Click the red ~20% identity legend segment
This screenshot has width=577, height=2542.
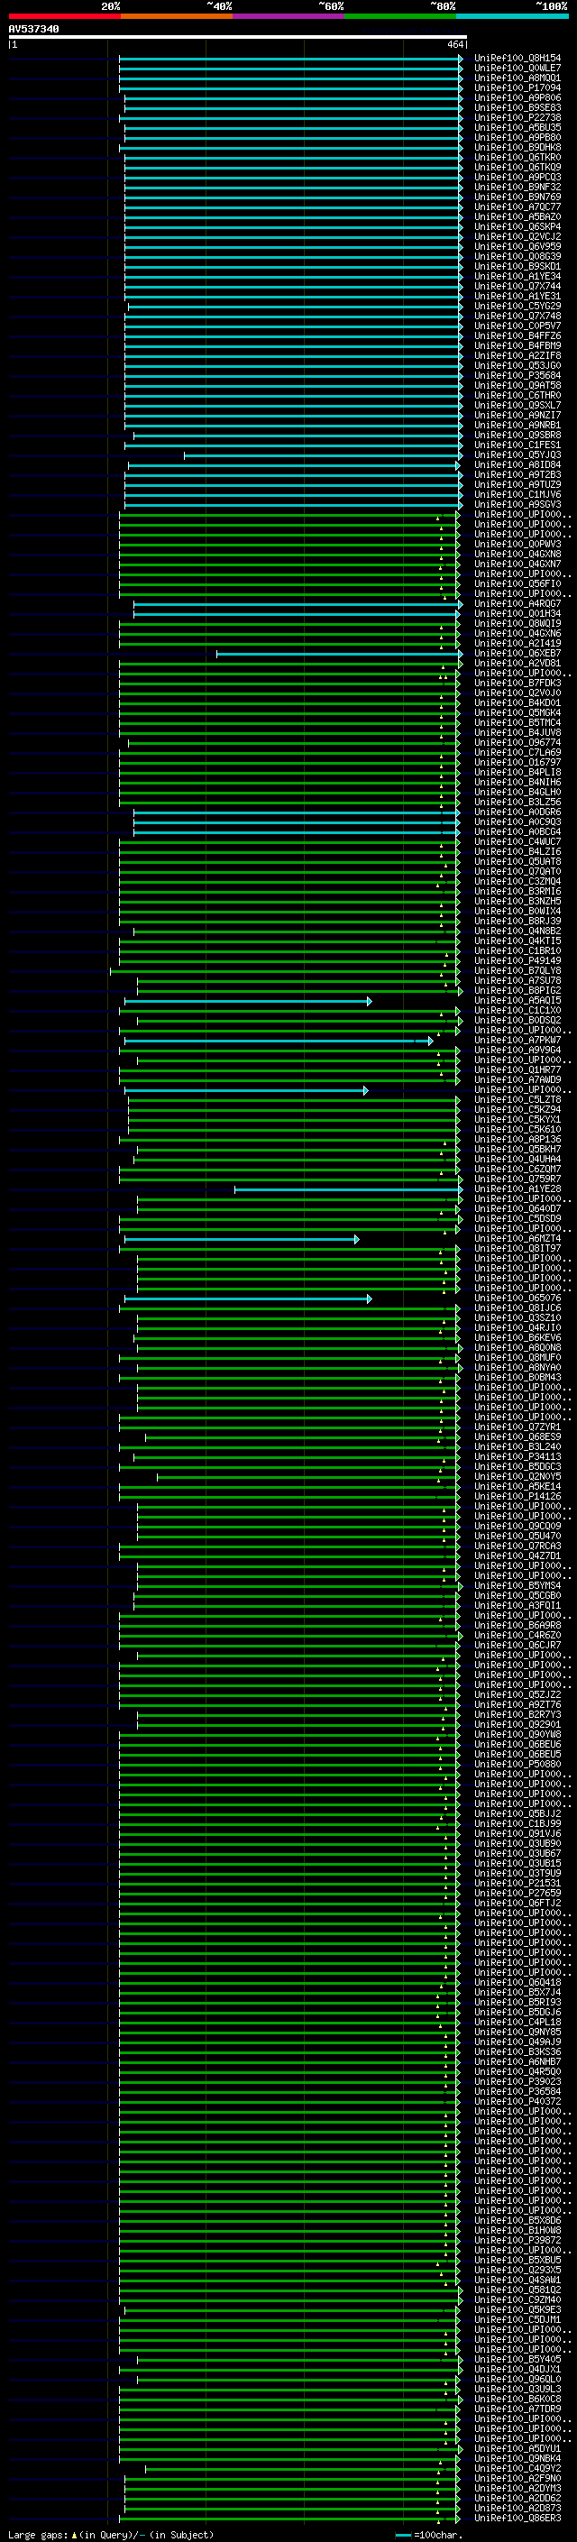click(x=64, y=16)
